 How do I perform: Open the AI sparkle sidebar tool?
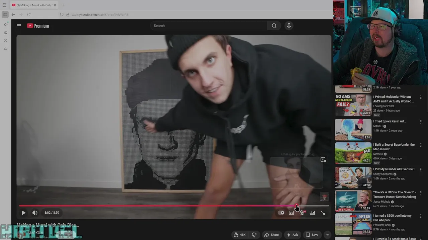coord(5,24)
